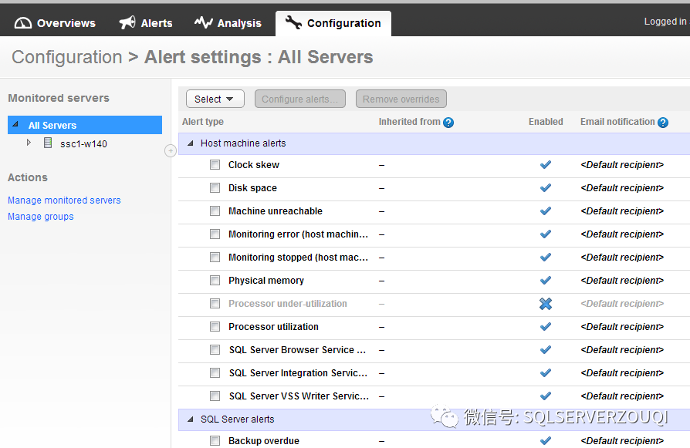This screenshot has width=690, height=448.
Task: Click the ssc1-w140 server icon
Action: tap(48, 143)
